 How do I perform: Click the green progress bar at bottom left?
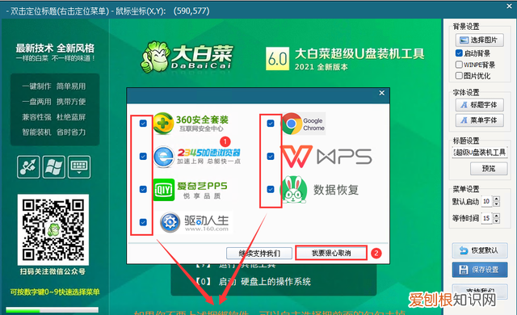(x=52, y=310)
